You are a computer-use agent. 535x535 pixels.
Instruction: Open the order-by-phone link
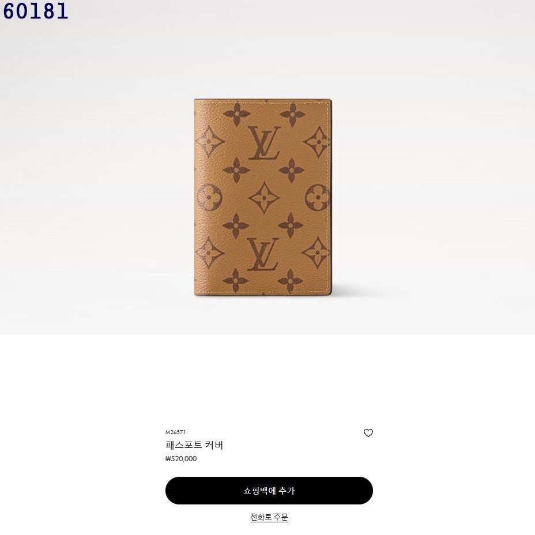tap(269, 517)
